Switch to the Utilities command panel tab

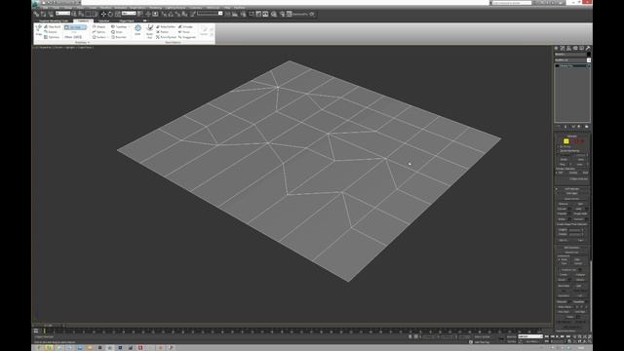(x=587, y=48)
